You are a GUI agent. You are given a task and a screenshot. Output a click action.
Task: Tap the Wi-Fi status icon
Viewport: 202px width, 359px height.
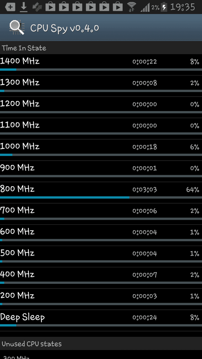pos(132,7)
